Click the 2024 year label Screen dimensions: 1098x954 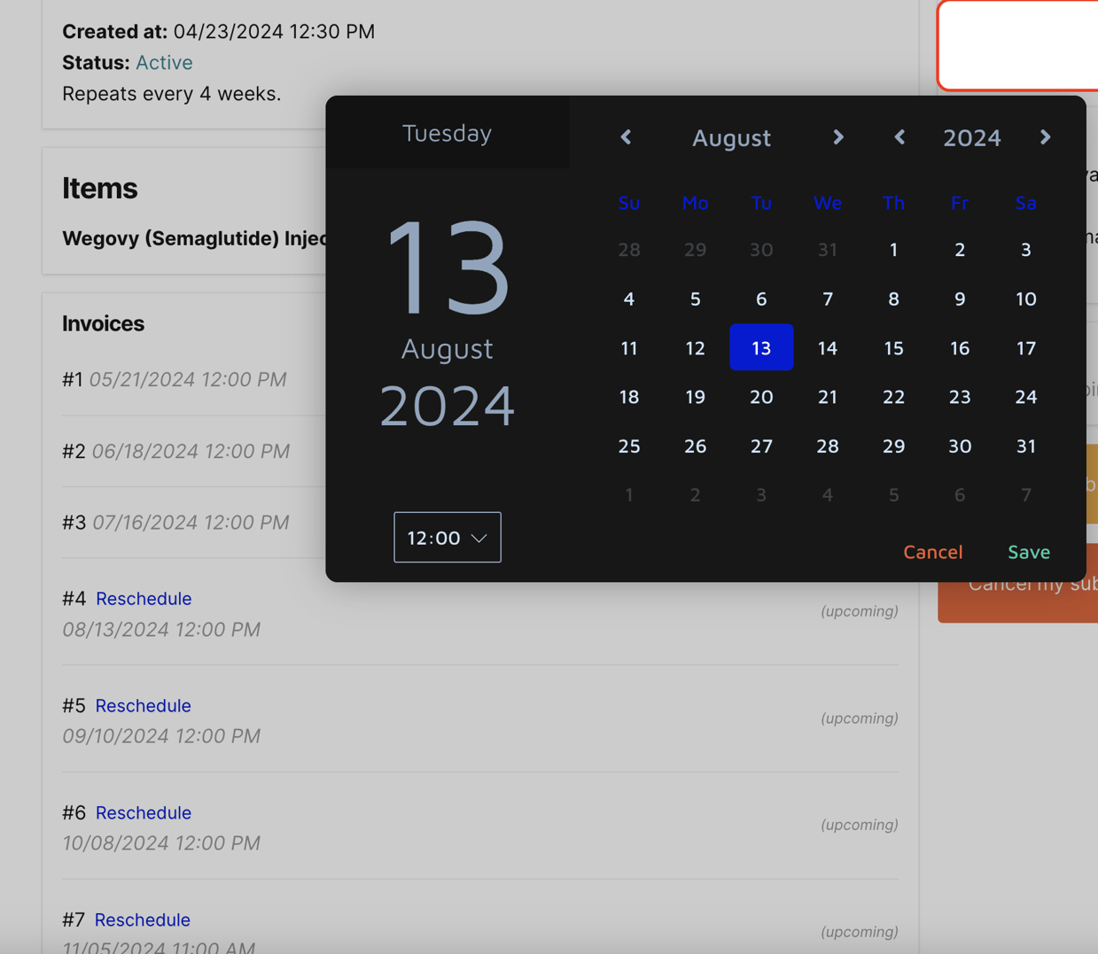tap(971, 138)
